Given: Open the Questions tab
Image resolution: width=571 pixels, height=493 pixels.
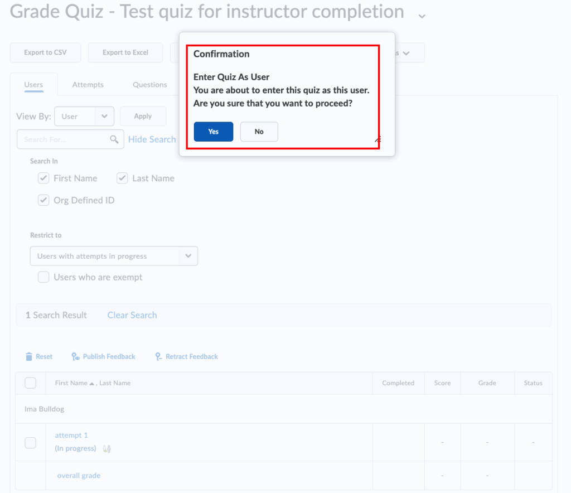Looking at the screenshot, I should 149,85.
